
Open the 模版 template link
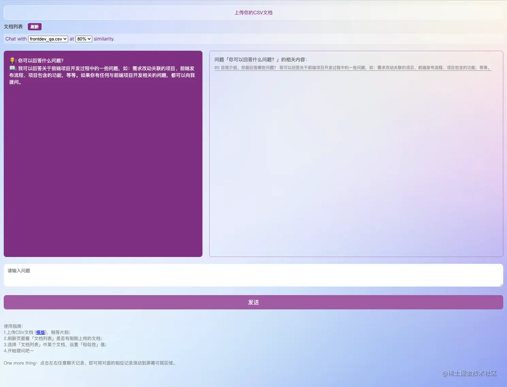click(40, 332)
